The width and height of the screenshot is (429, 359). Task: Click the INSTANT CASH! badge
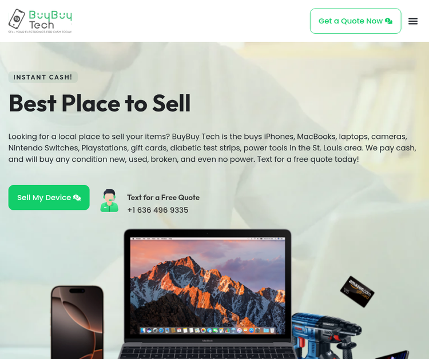click(43, 77)
